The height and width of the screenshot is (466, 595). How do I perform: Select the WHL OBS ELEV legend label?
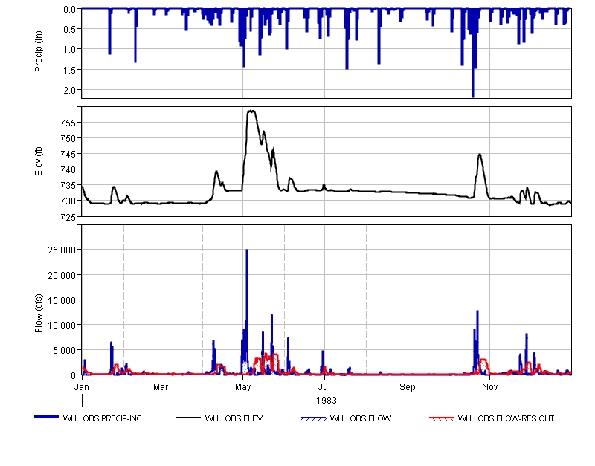(234, 418)
